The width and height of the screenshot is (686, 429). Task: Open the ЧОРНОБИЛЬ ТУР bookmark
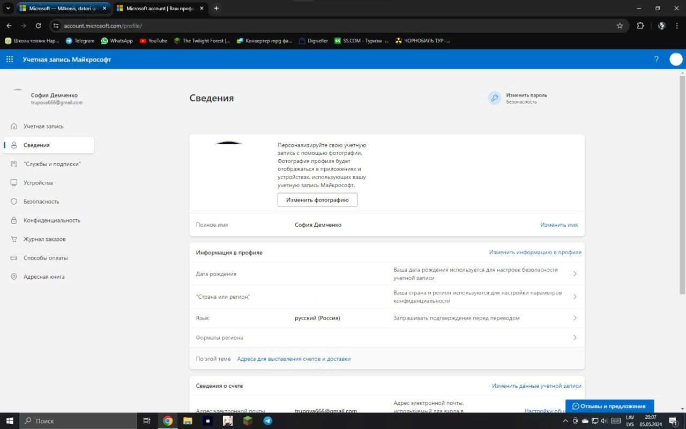(422, 41)
